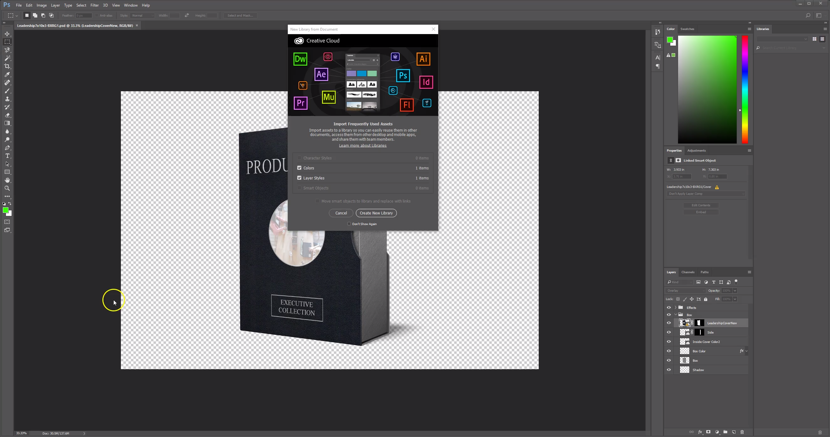
Task: Click the foreground green color swatch in toolbox
Action: [x=5, y=210]
